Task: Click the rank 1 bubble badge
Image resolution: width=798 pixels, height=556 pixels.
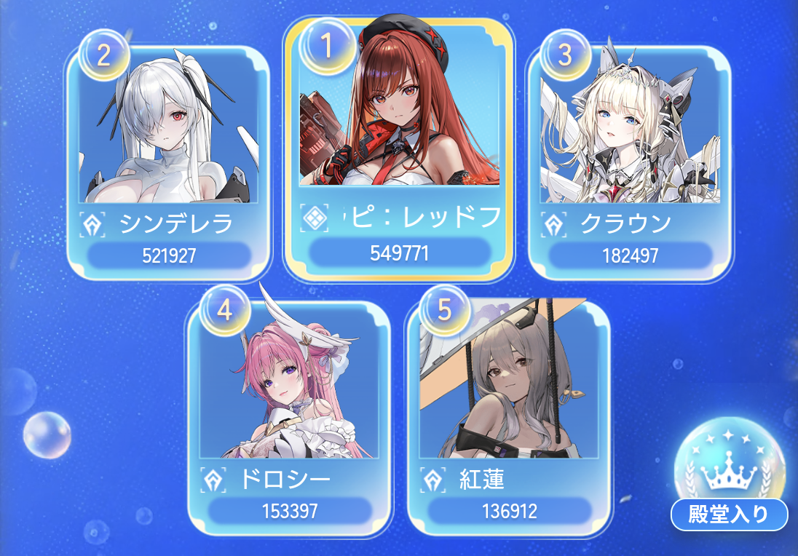Action: pos(327,46)
